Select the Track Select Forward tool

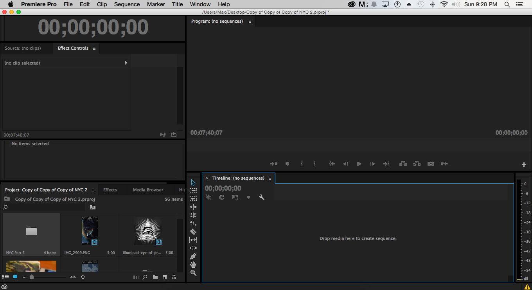click(x=193, y=191)
